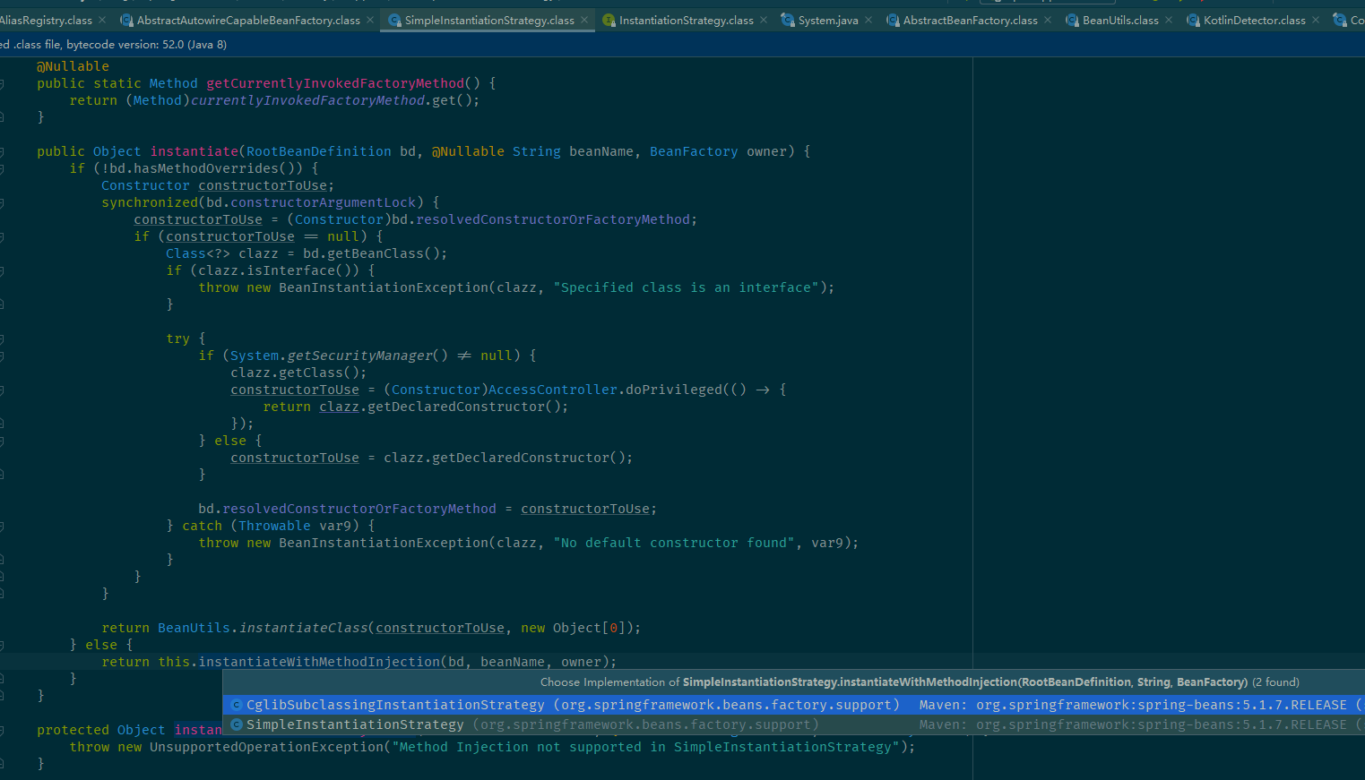Click doPrivileged method call
1365x780 pixels.
[674, 390]
